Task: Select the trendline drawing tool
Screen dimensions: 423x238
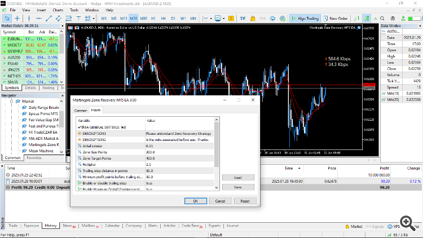Action: point(49,19)
